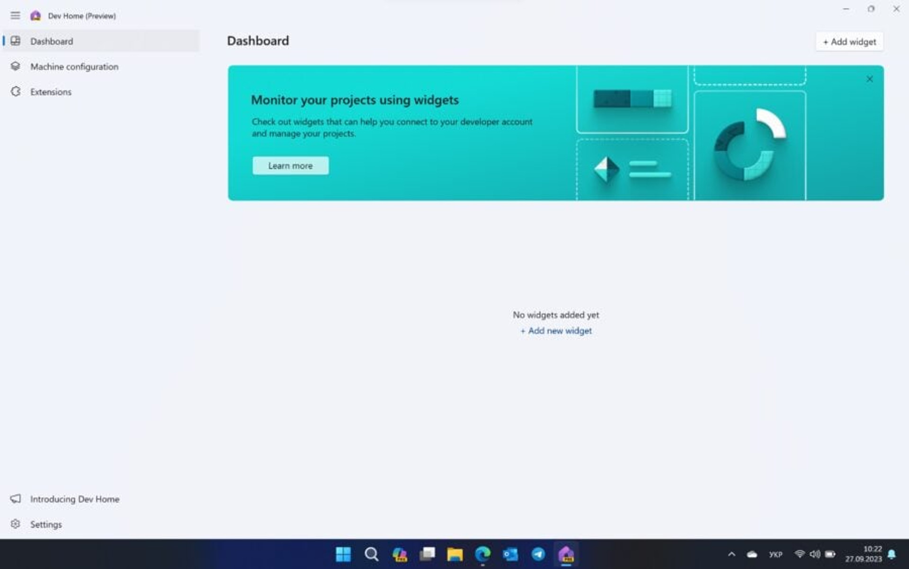Click + Add new widget link

point(556,331)
